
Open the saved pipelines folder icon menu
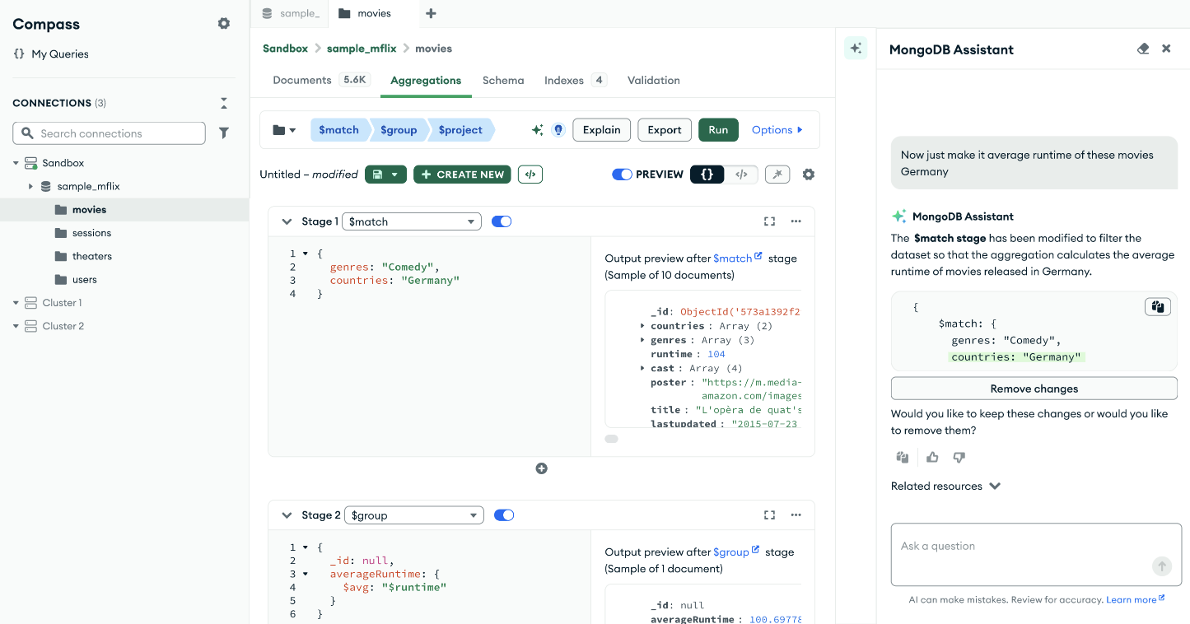284,130
